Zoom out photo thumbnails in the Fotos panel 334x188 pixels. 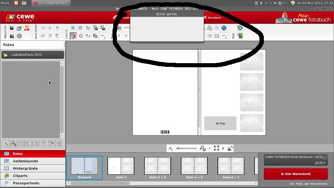6,144
